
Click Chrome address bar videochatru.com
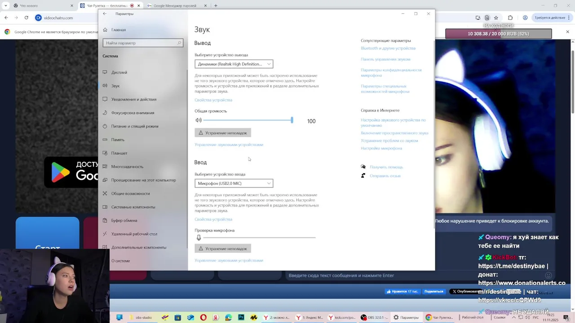click(x=58, y=18)
